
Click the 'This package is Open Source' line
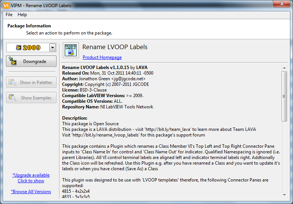click(x=91, y=124)
